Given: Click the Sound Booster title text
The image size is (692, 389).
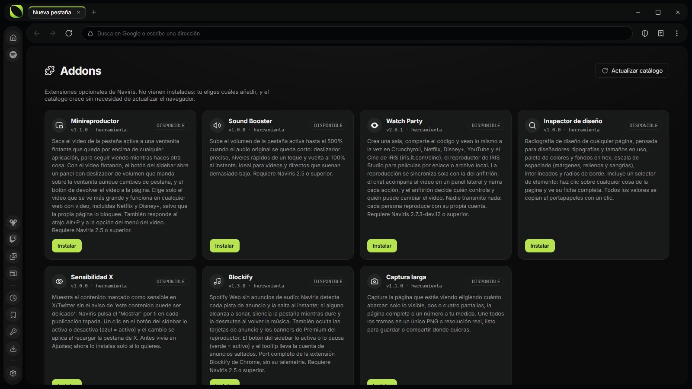Looking at the screenshot, I should (250, 121).
